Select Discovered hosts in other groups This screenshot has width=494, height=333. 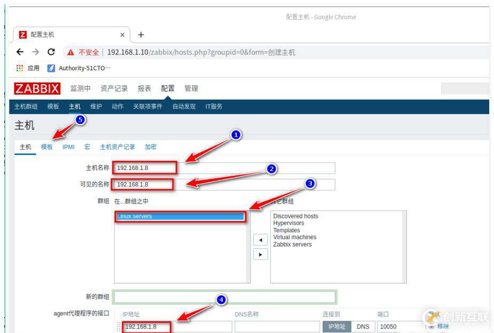pyautogui.click(x=295, y=216)
